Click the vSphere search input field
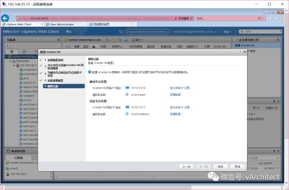The image size is (289, 190). [x=261, y=32]
